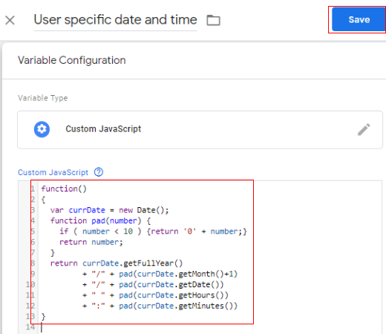Click the getMonth()+1 code line

[x=160, y=274]
